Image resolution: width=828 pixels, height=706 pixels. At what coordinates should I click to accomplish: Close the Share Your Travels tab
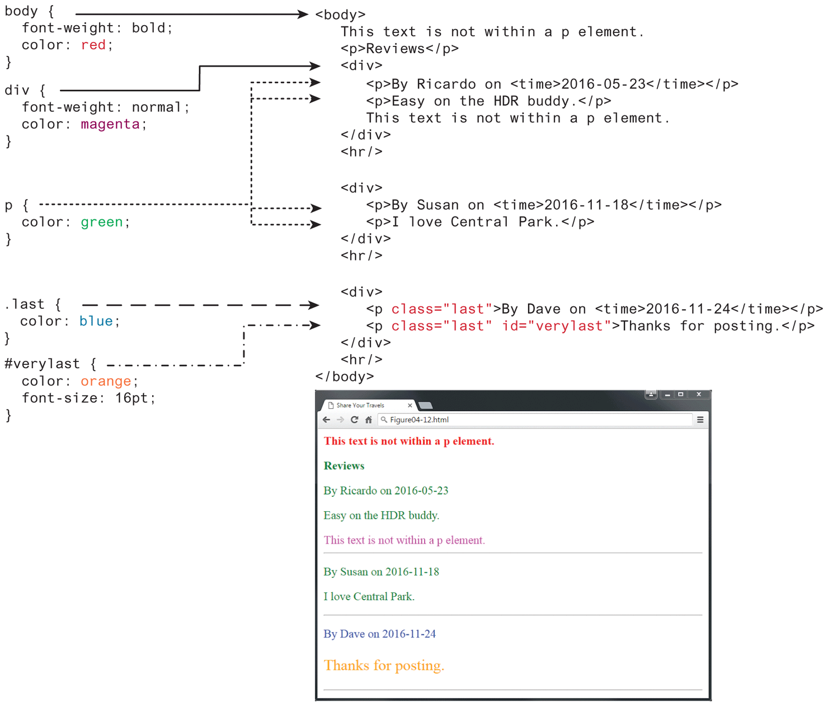pyautogui.click(x=410, y=406)
